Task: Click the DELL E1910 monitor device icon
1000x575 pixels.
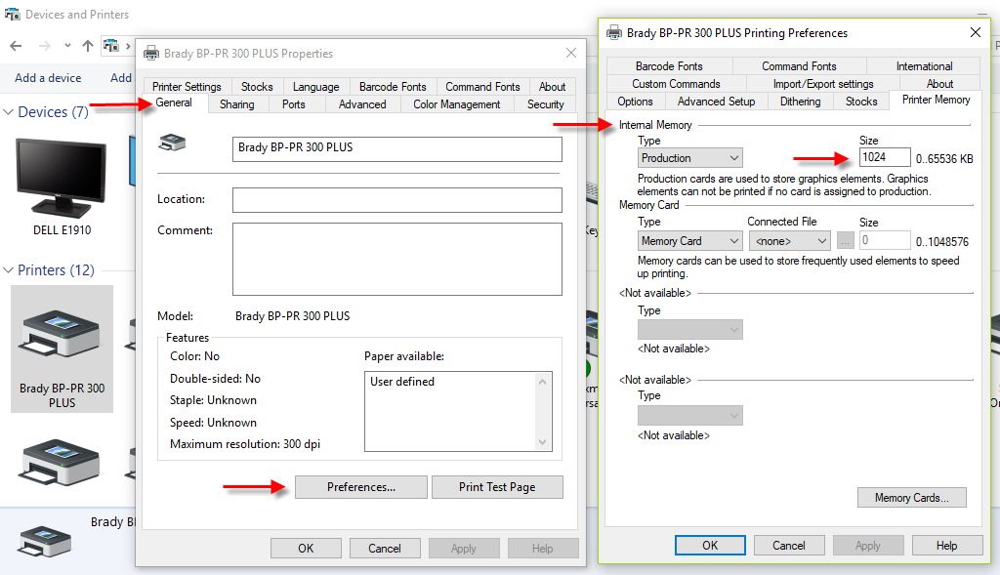Action: click(61, 179)
